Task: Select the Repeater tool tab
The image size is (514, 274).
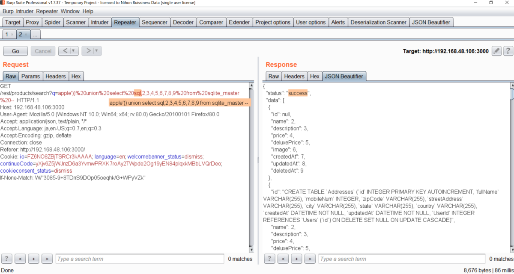Action: tap(125, 22)
